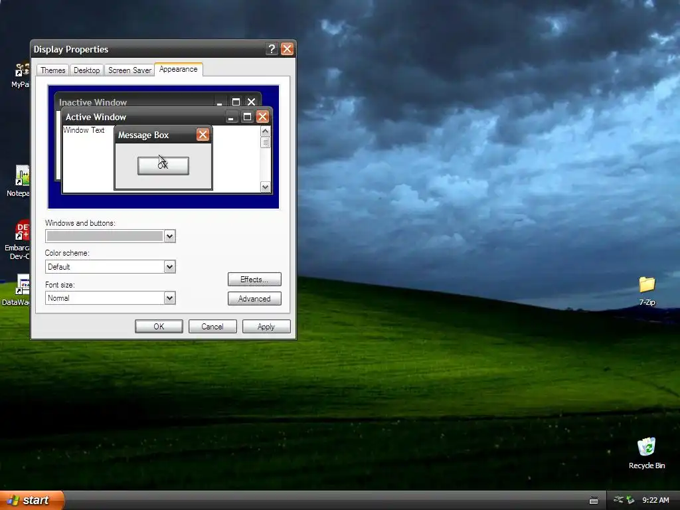Close the Display Properties dialog
Screen dimensions: 680x510
[287, 49]
